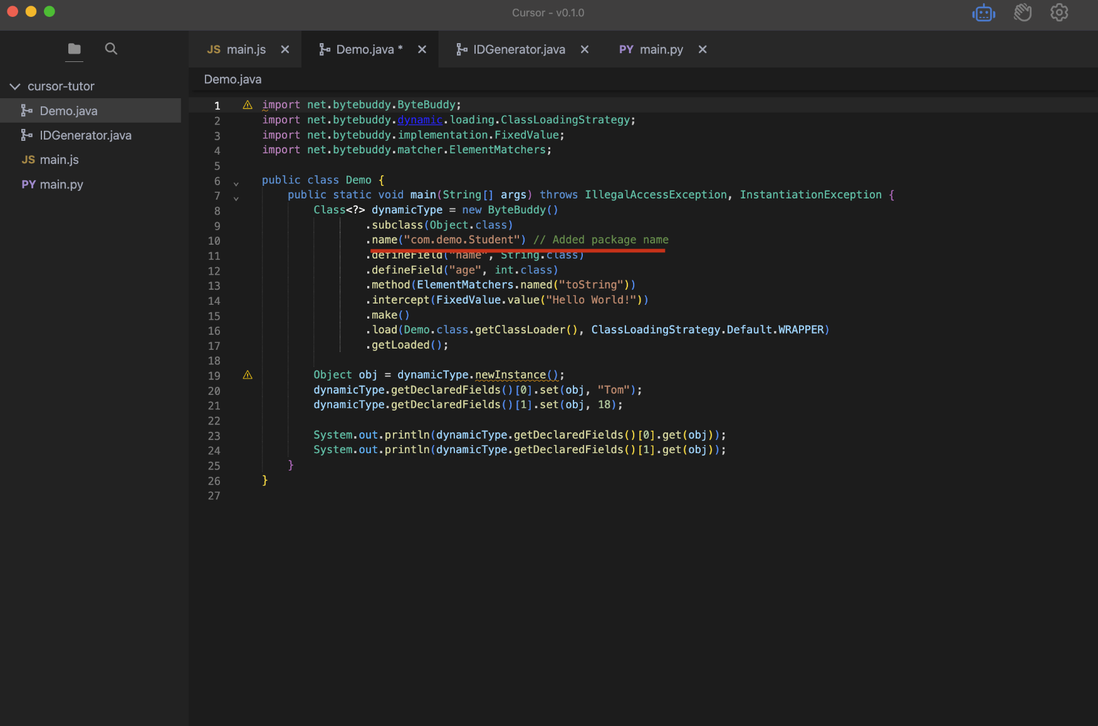
Task: Click line number 23 in the gutter
Action: (214, 436)
